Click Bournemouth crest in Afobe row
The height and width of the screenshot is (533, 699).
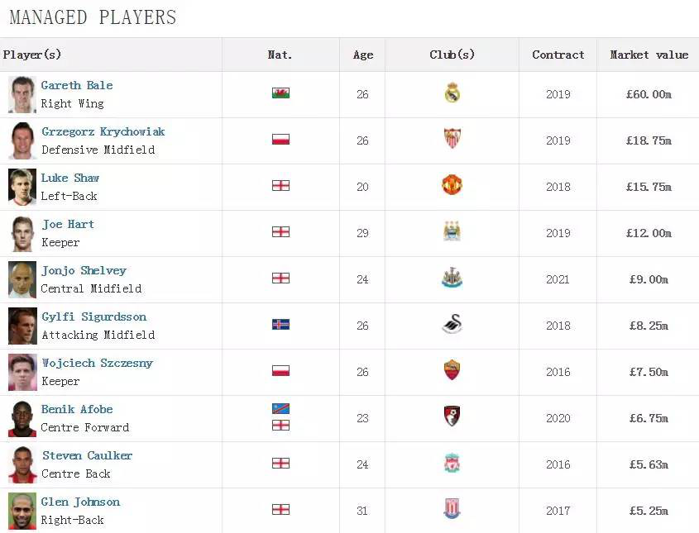point(452,416)
